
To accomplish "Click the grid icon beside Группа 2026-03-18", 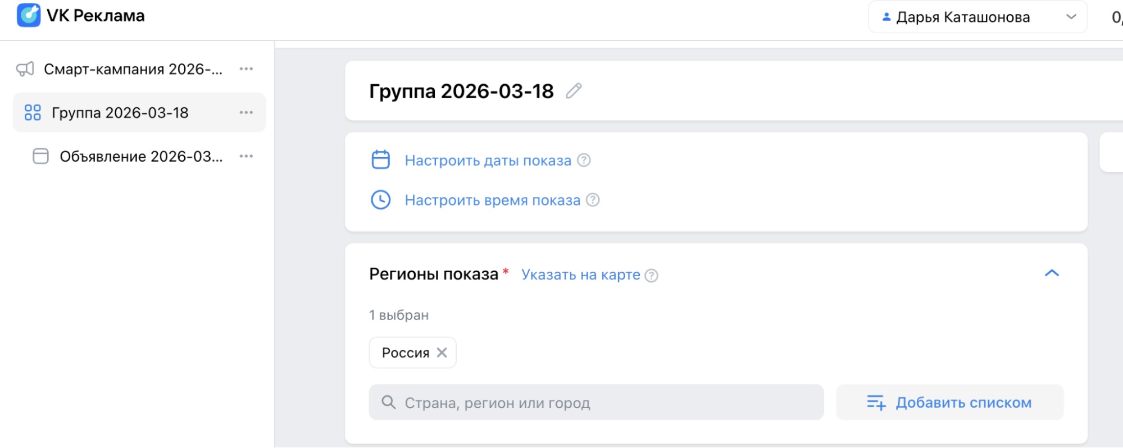I will point(32,112).
